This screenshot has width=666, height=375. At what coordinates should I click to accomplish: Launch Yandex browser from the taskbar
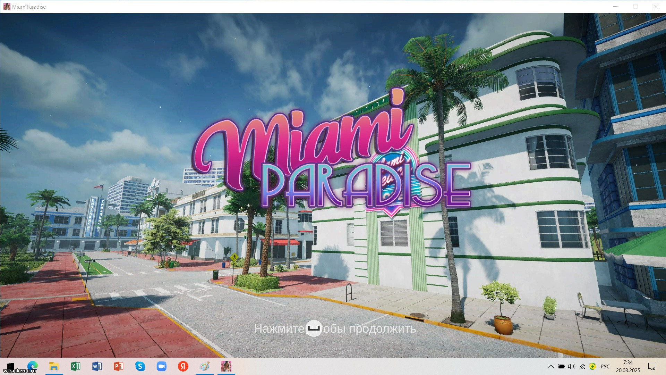click(183, 366)
